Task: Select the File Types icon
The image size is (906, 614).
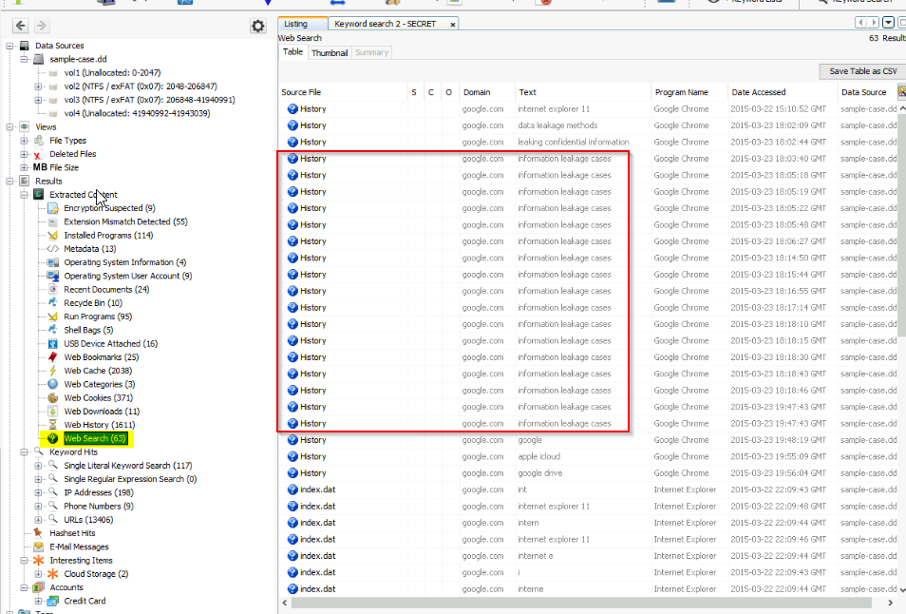Action: click(x=38, y=141)
